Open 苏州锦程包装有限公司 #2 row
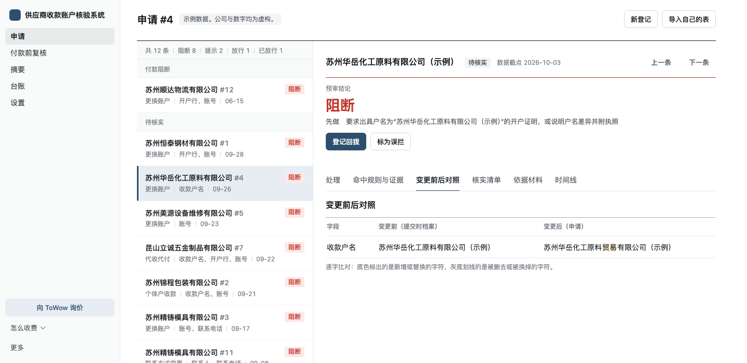 [225, 288]
